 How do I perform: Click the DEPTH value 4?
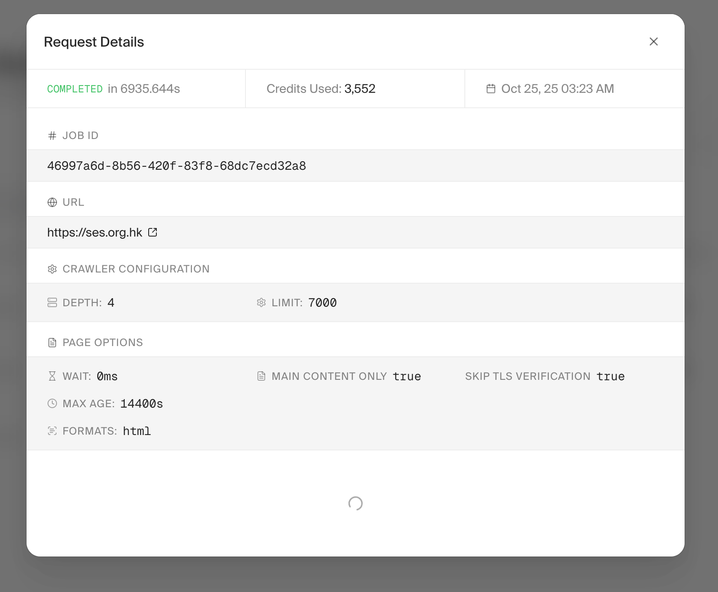(x=111, y=302)
